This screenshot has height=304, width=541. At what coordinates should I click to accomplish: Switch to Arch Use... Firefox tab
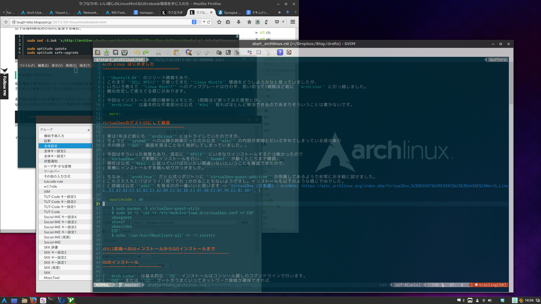[33, 12]
